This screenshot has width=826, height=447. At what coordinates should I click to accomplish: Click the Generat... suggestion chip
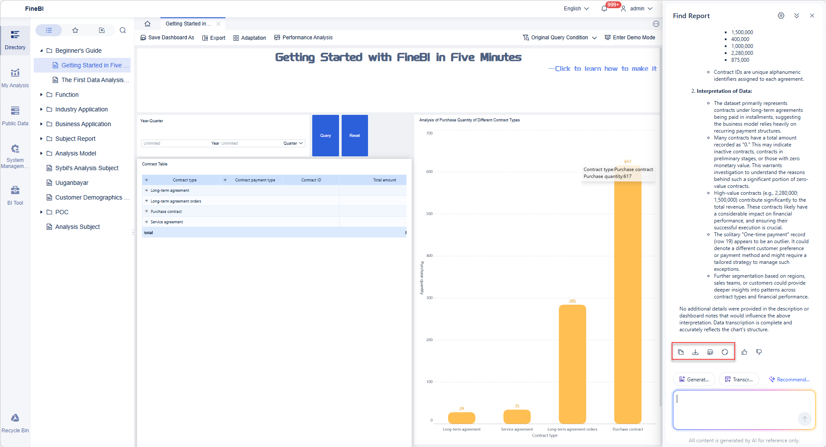pyautogui.click(x=694, y=380)
